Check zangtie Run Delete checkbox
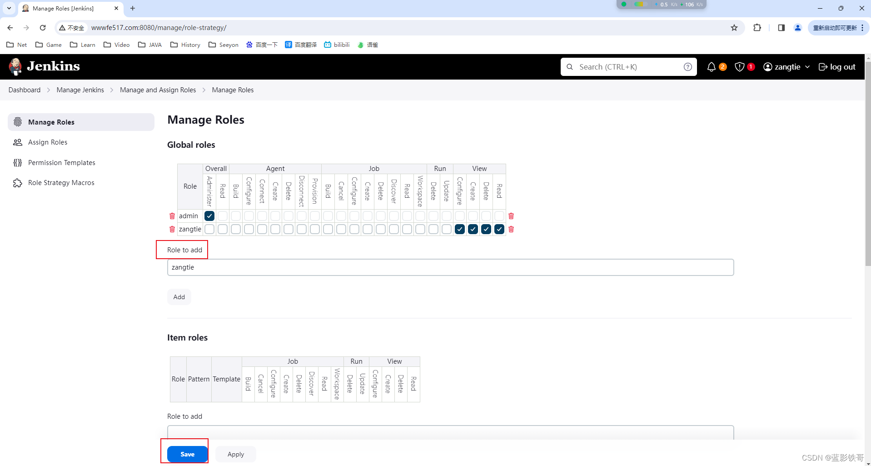Screen dimensions: 871x466 pyautogui.click(x=433, y=229)
